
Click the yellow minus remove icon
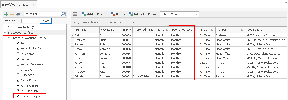click(12, 14)
